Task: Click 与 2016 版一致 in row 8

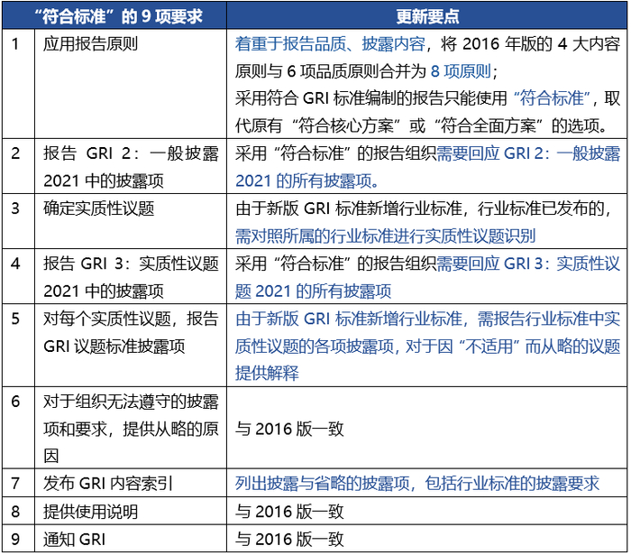Action: [x=289, y=512]
